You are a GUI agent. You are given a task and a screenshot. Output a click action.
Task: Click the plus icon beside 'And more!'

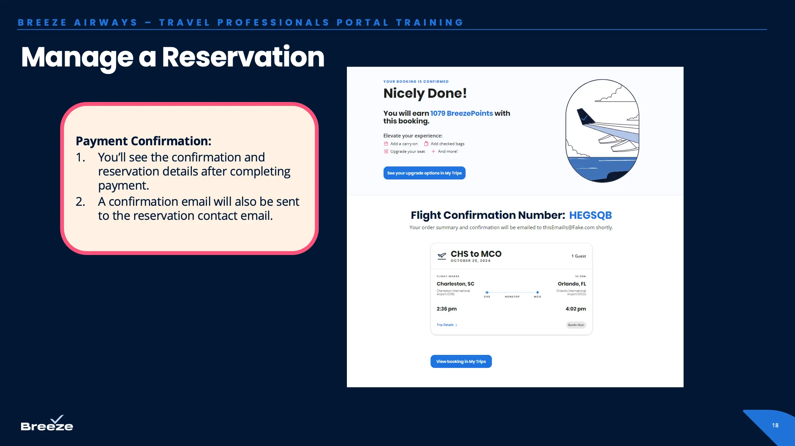[x=433, y=151]
